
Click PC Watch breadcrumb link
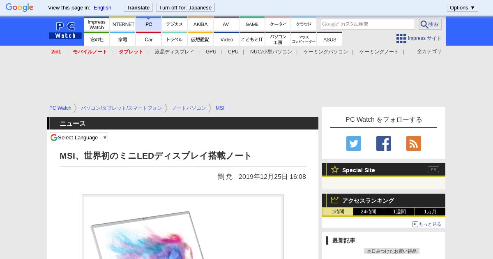pos(60,108)
